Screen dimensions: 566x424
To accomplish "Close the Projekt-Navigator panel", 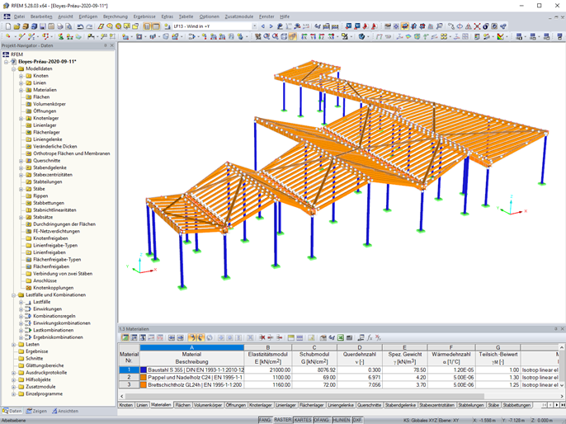I will (x=112, y=45).
